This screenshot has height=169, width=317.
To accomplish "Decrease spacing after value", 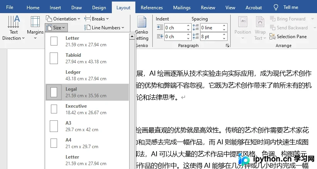I will coord(224,39).
